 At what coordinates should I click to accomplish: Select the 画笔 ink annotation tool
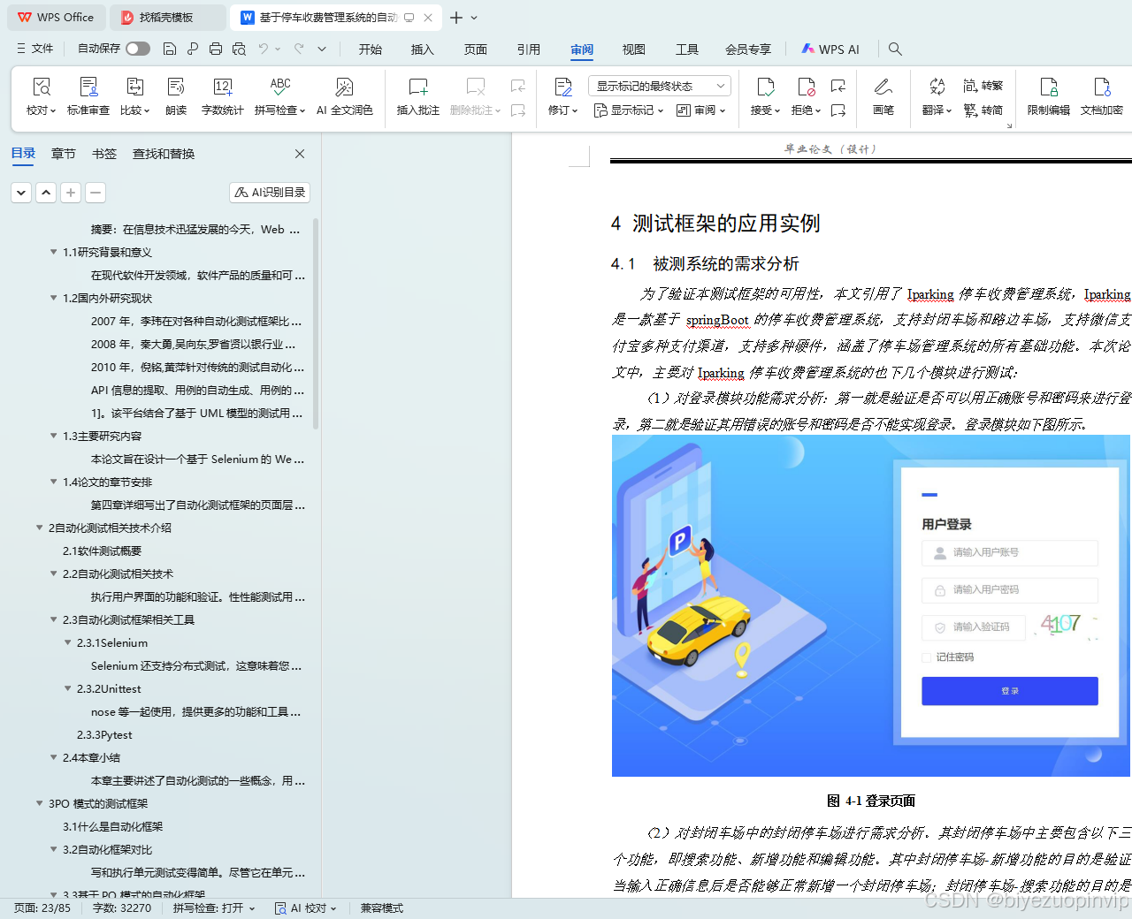[883, 95]
